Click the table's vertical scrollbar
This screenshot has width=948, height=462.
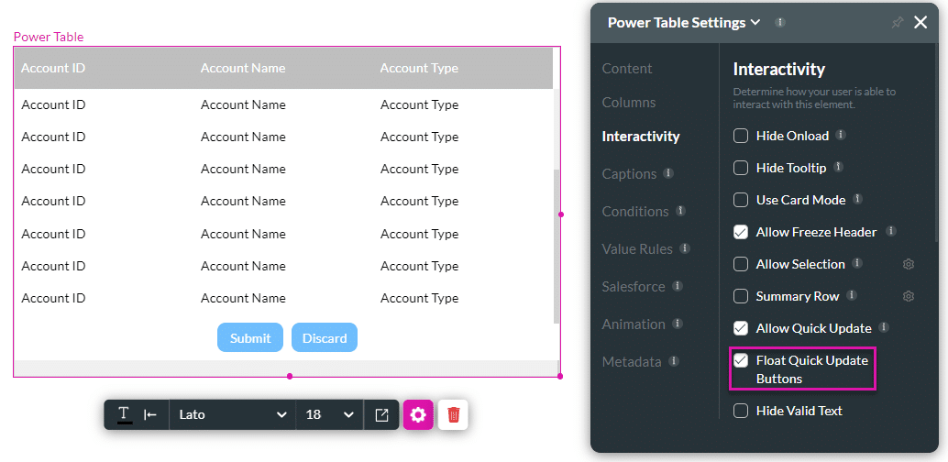pyautogui.click(x=557, y=246)
